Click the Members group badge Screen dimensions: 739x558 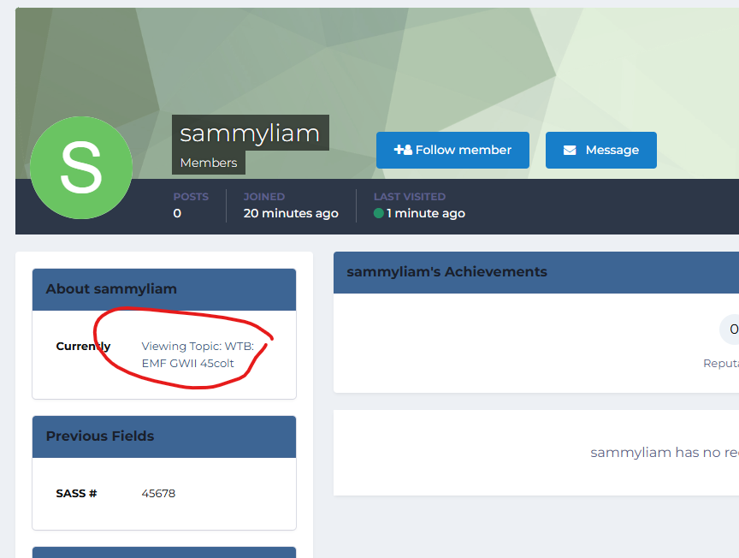pos(209,163)
